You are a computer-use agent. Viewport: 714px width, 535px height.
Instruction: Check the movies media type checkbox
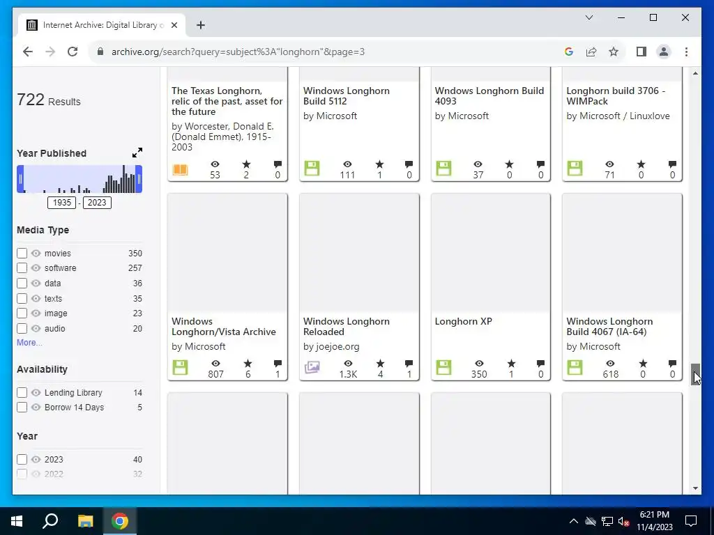pyautogui.click(x=22, y=253)
